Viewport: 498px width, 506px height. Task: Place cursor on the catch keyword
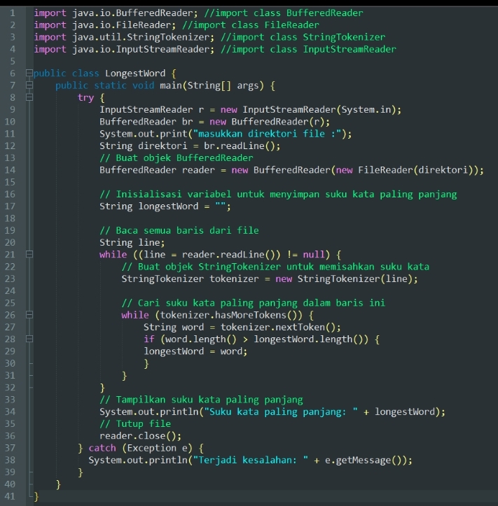(x=102, y=448)
